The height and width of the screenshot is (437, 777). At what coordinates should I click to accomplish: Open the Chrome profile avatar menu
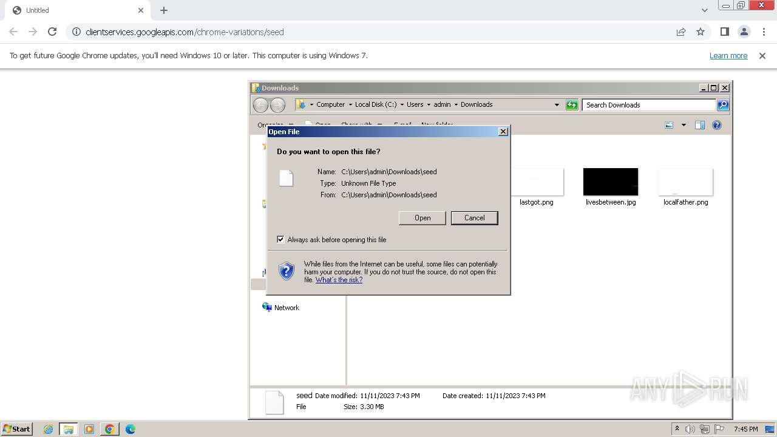(x=744, y=32)
